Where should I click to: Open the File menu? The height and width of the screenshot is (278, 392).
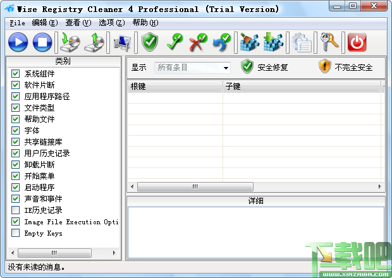click(17, 23)
